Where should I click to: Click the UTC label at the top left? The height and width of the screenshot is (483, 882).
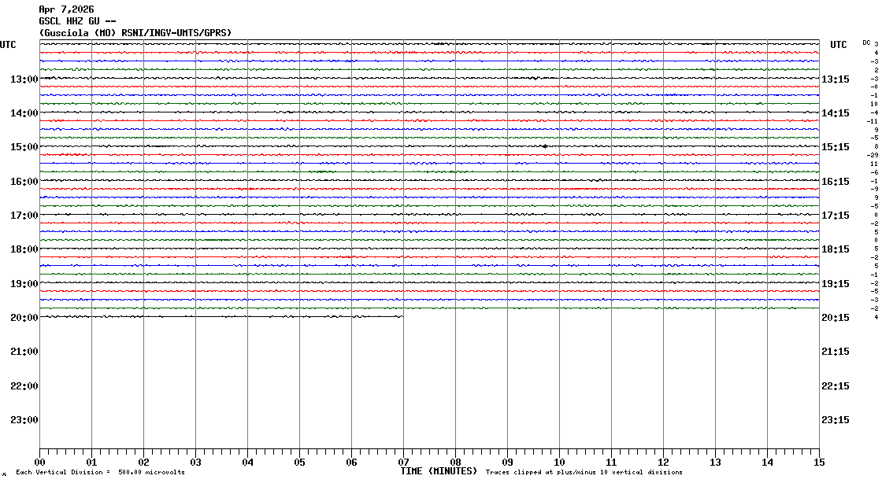[8, 45]
